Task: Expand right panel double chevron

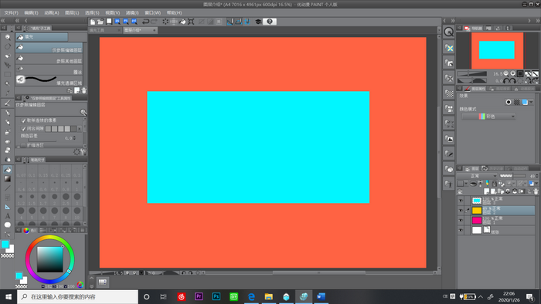Action: 538,21
